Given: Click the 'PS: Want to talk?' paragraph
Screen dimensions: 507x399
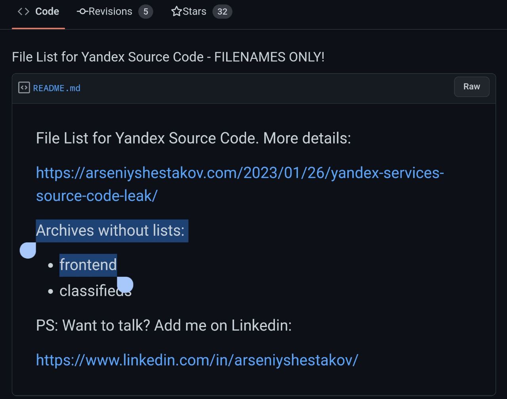Looking at the screenshot, I should pos(164,325).
